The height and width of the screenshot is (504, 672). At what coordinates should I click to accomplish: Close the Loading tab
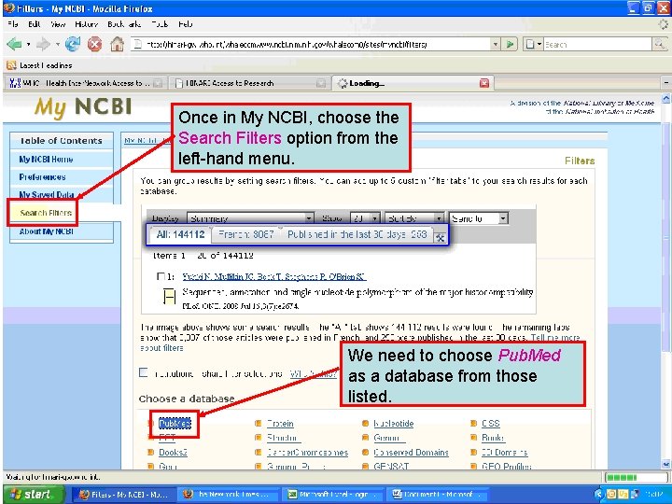484,83
